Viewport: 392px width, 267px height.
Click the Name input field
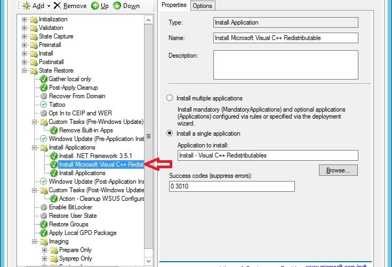(x=286, y=38)
